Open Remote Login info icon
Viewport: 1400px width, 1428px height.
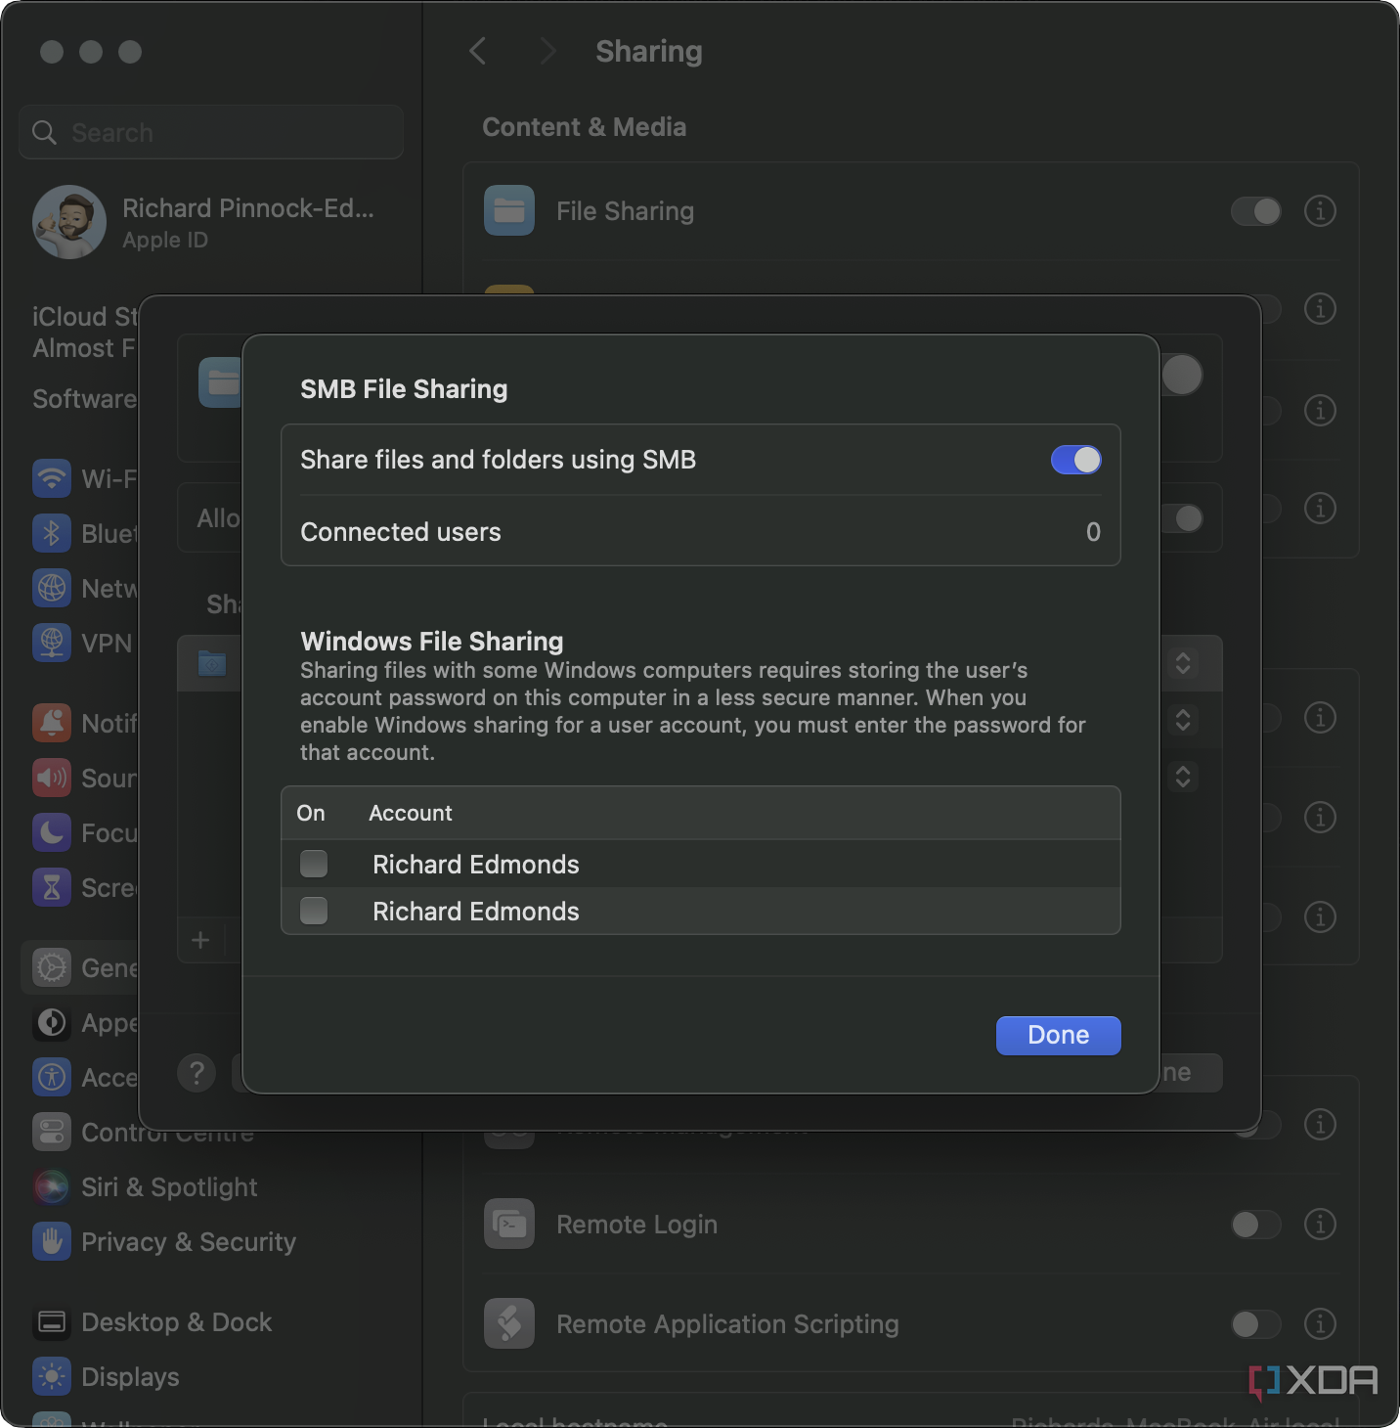pyautogui.click(x=1320, y=1225)
